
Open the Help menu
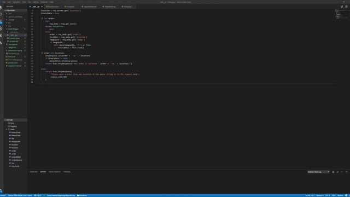(x=51, y=2)
